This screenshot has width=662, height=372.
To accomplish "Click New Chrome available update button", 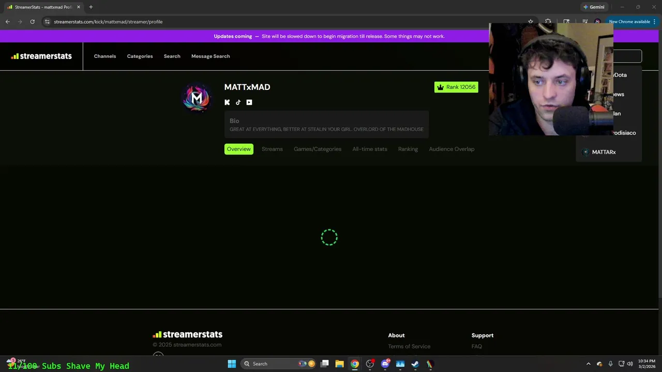I will 629,22.
